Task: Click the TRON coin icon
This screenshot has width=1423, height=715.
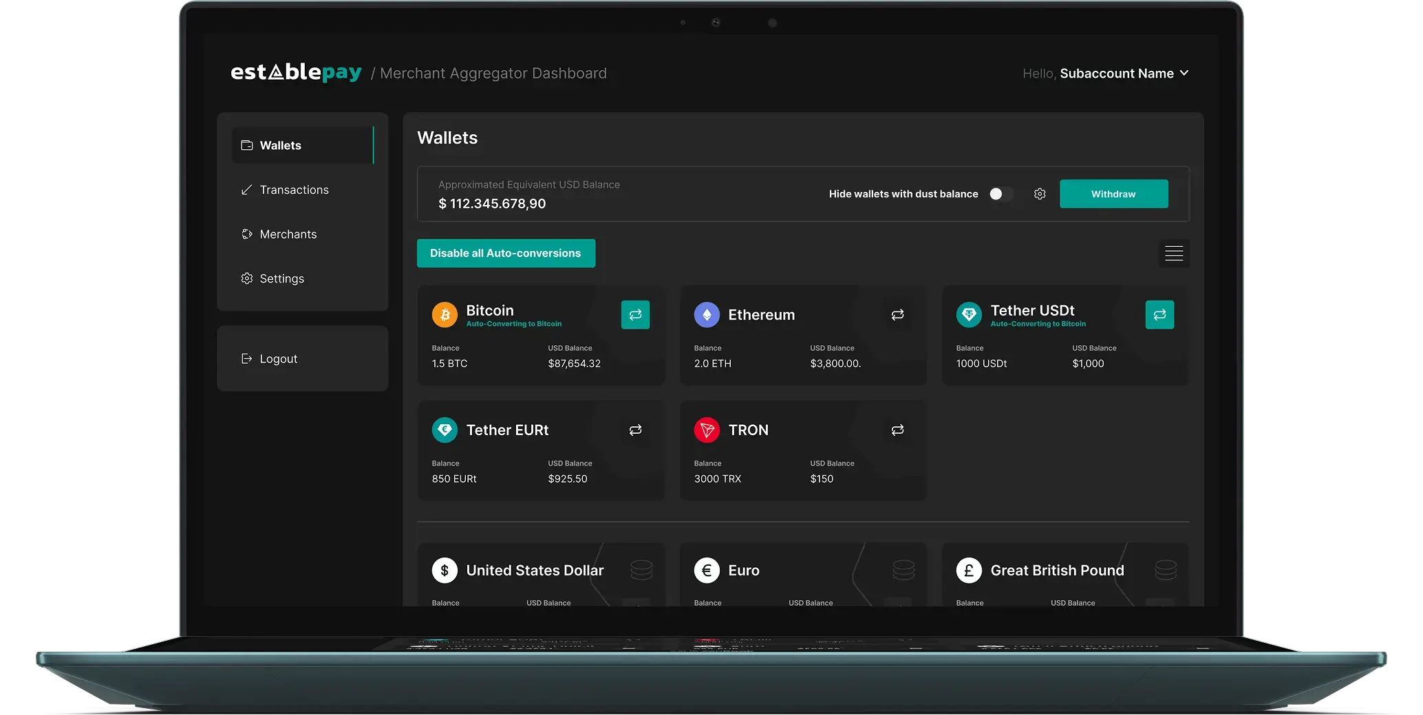Action: pyautogui.click(x=707, y=430)
